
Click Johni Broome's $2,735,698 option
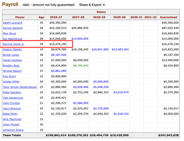tap(101, 108)
